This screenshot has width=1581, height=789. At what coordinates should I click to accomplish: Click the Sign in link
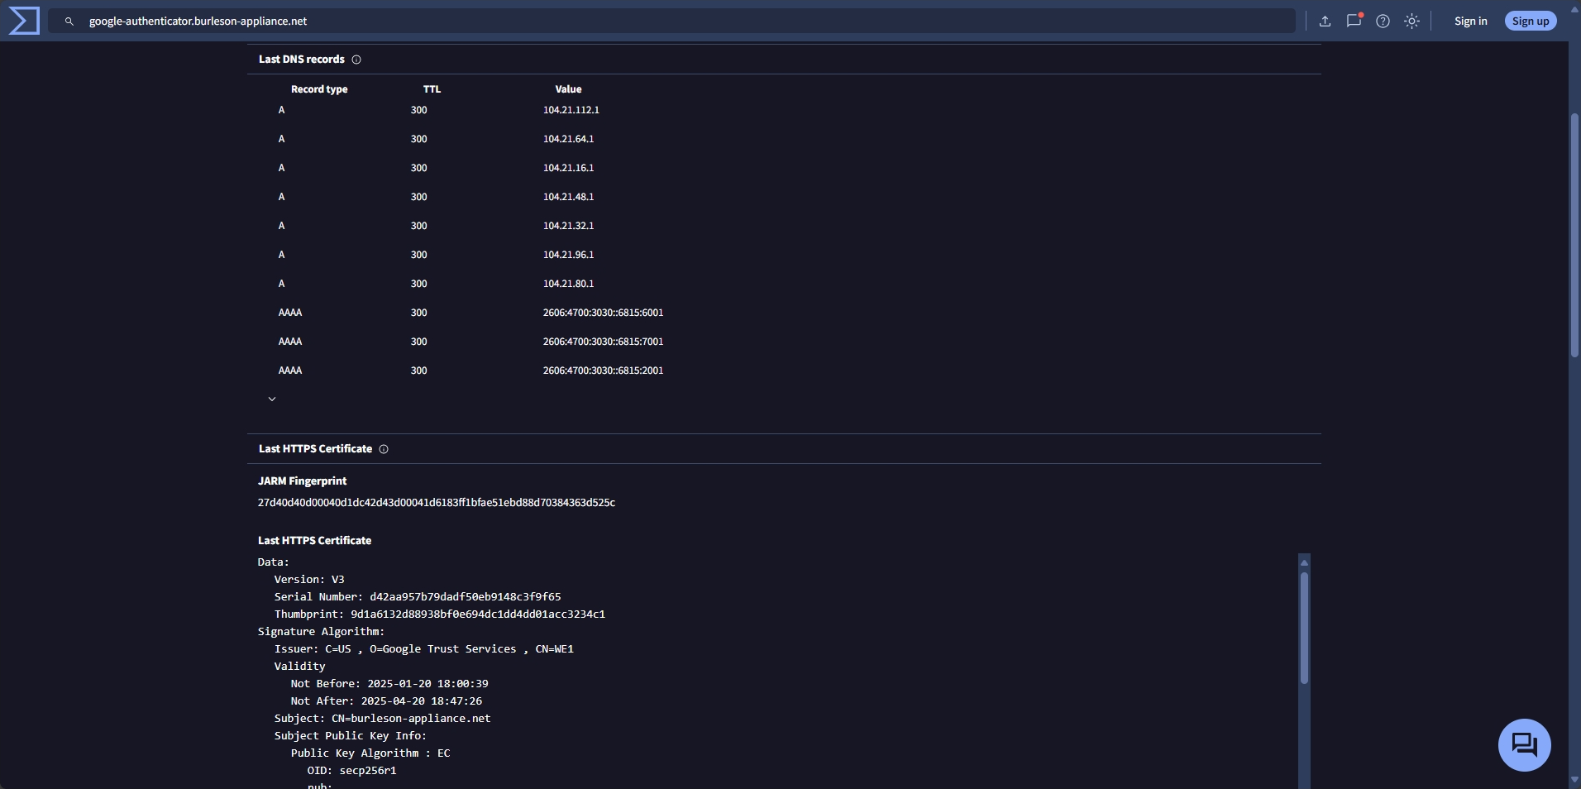pos(1470,22)
